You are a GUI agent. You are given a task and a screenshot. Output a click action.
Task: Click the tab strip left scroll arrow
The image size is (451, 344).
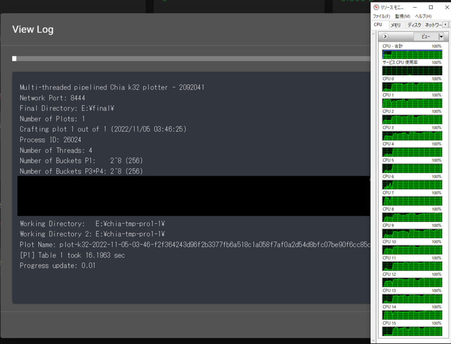[445, 25]
